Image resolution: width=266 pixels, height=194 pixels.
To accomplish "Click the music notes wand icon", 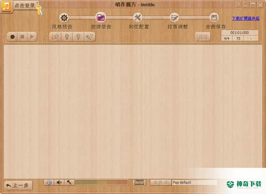I will 90,37.
